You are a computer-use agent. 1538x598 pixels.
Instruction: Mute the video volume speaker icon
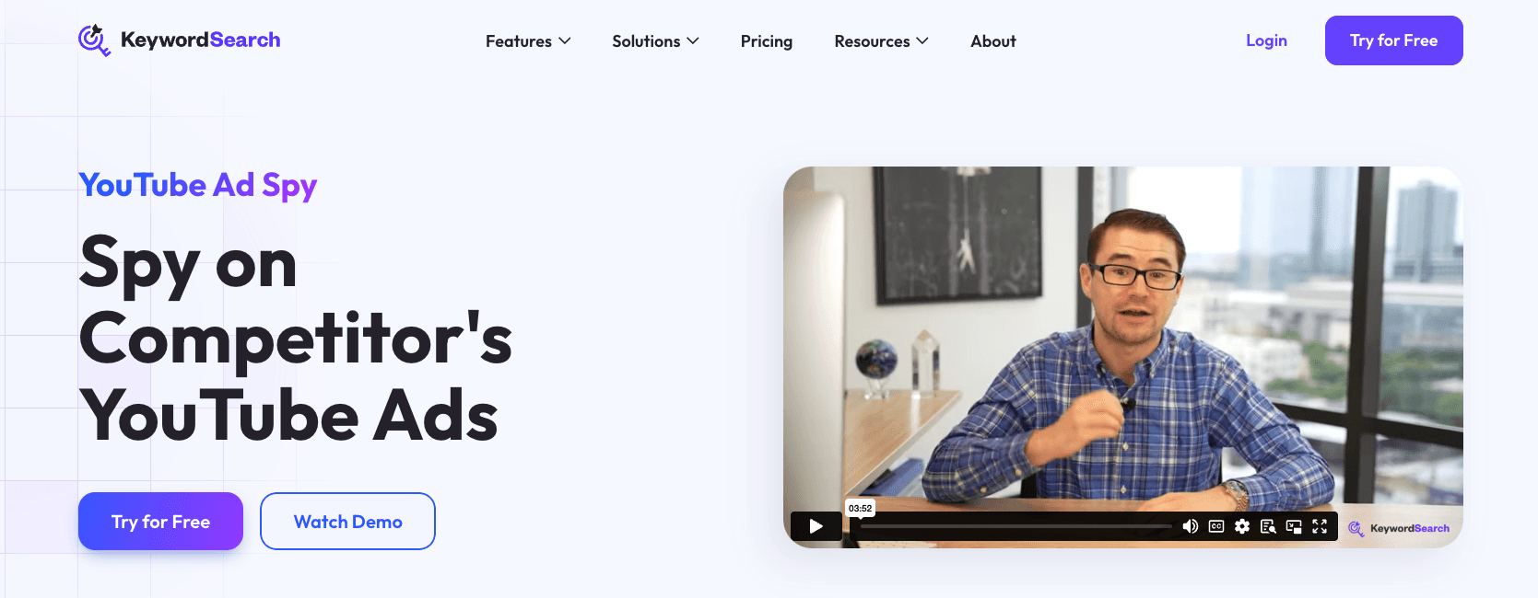1191,526
